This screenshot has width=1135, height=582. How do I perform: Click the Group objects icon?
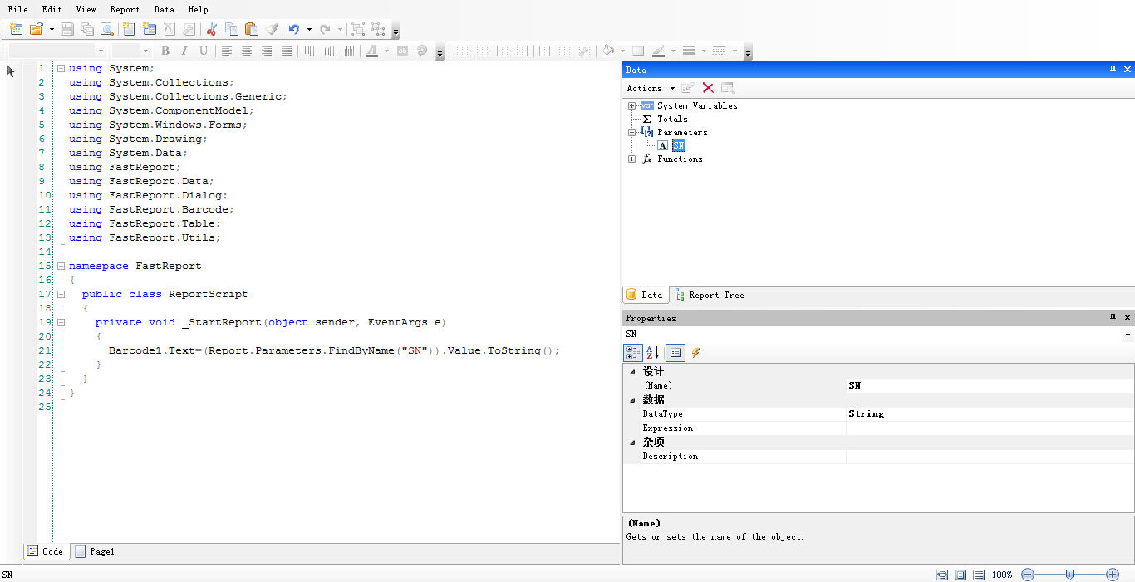click(x=358, y=29)
